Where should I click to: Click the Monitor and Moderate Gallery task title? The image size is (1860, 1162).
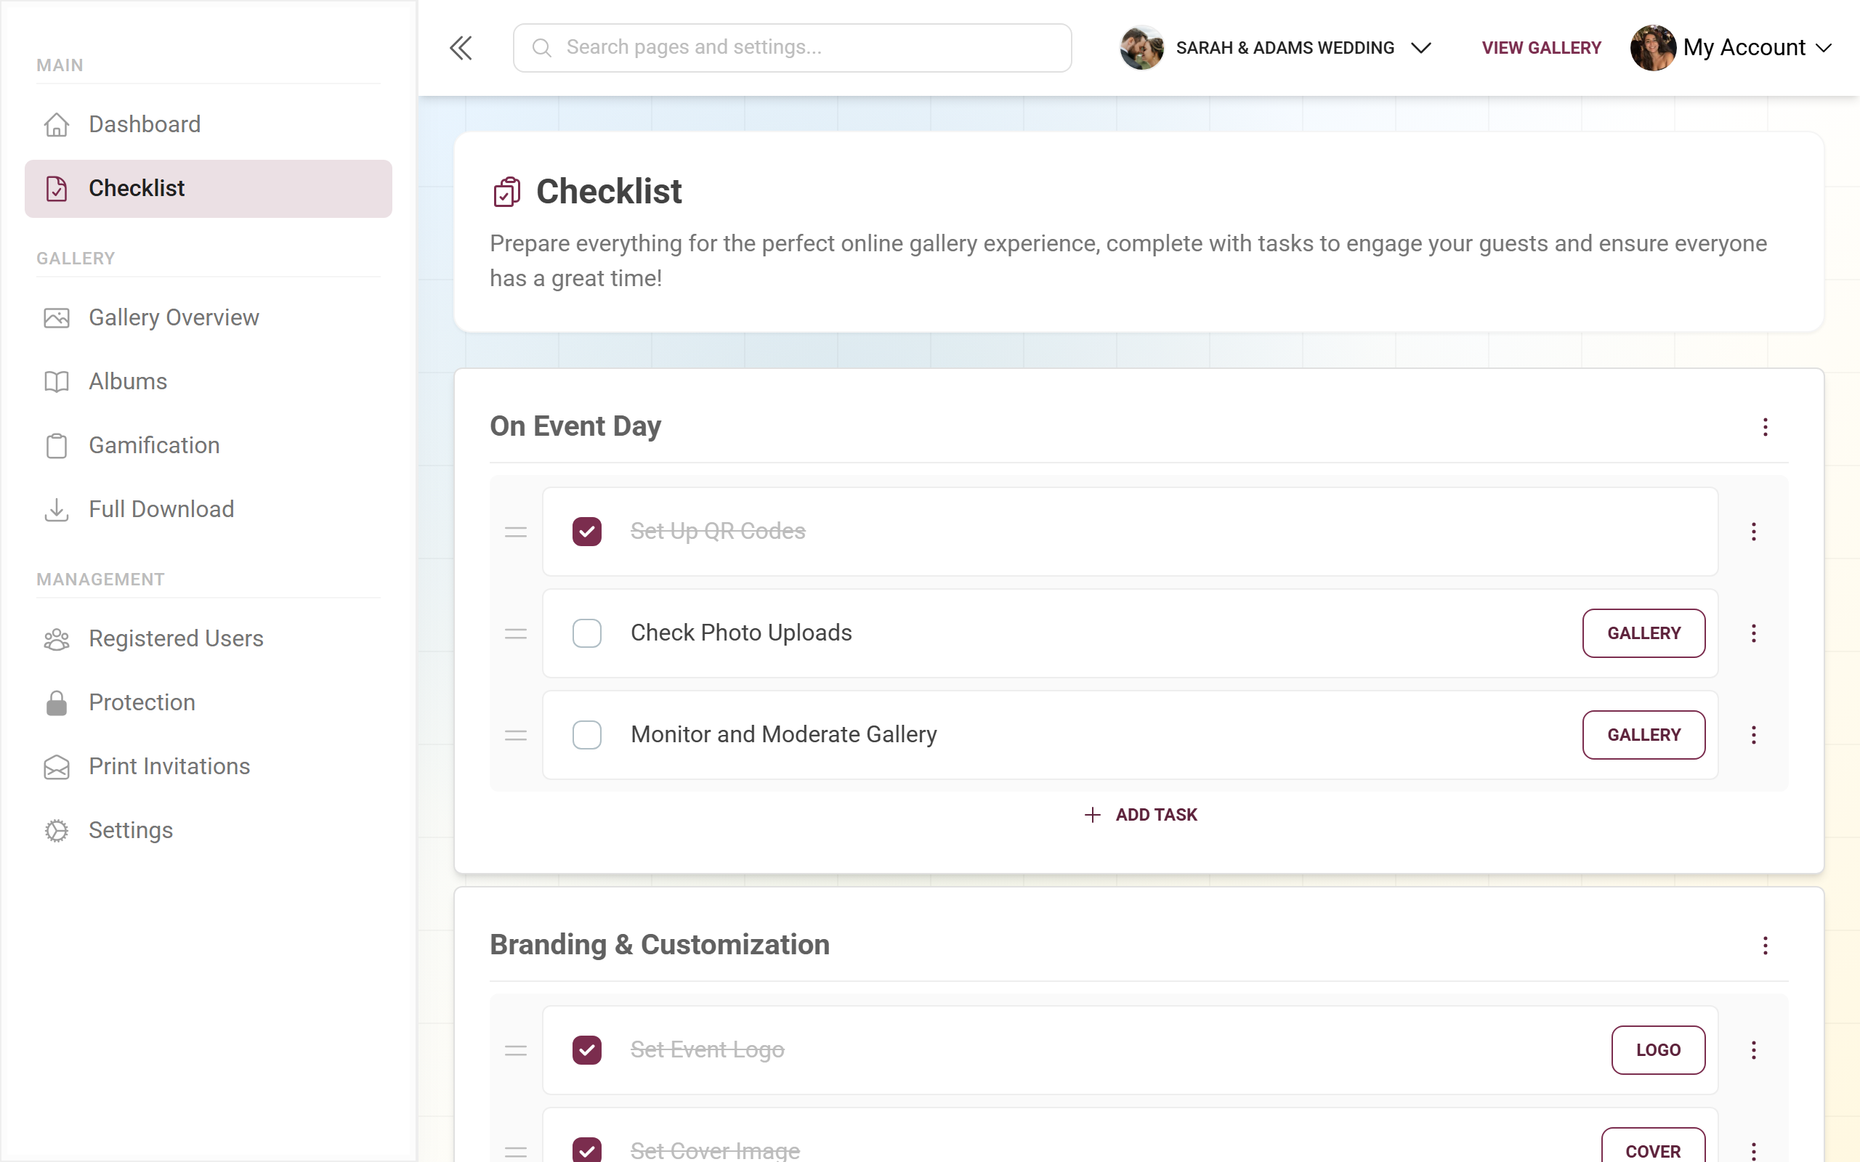[783, 736]
